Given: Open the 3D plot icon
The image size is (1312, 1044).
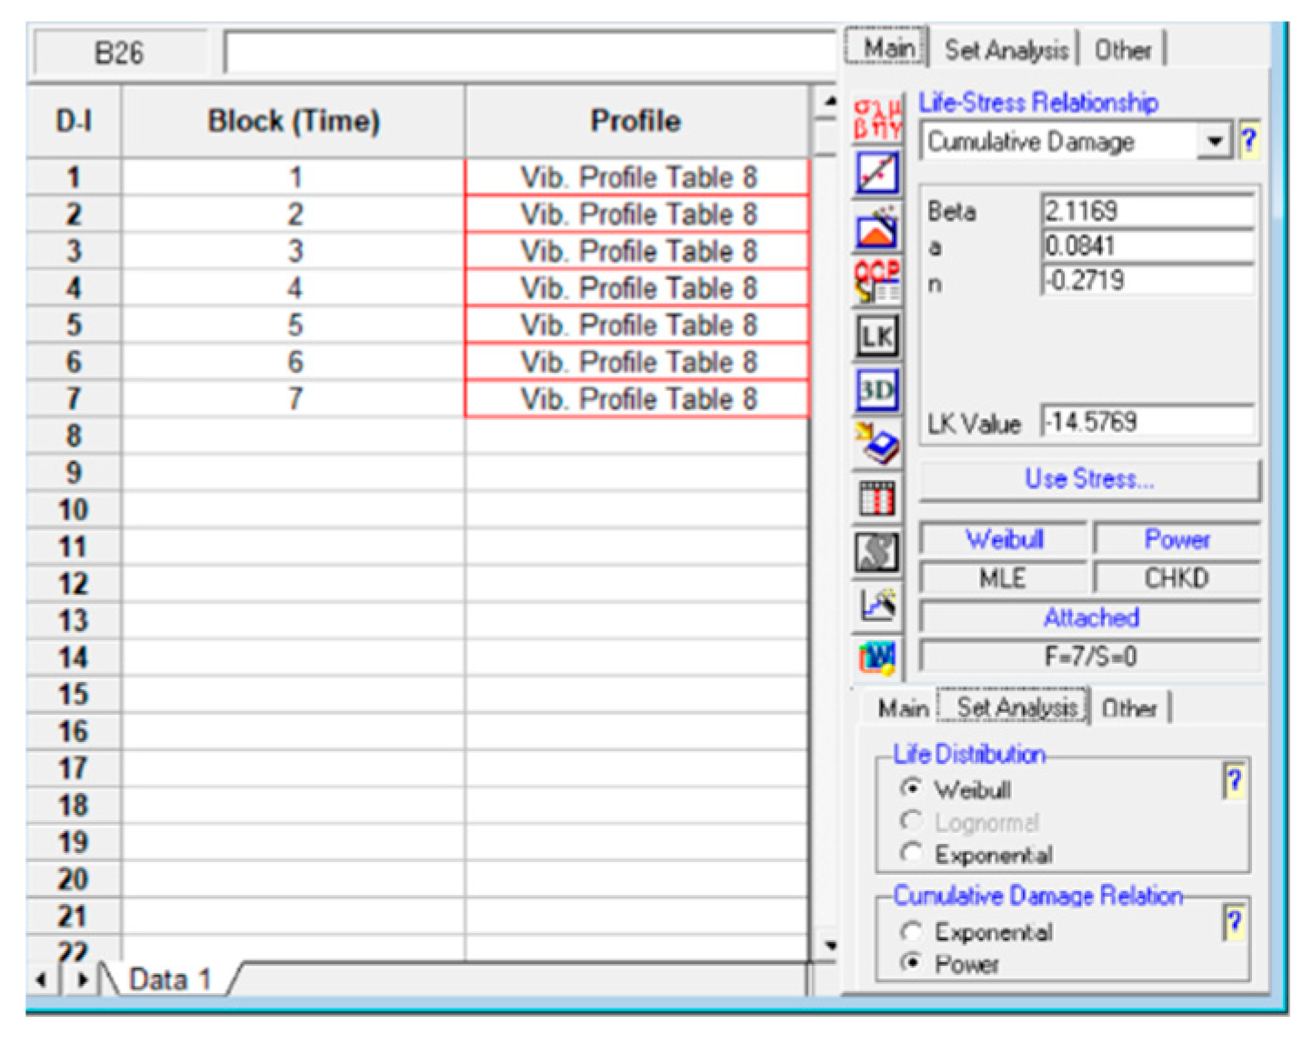Looking at the screenshot, I should 876,390.
